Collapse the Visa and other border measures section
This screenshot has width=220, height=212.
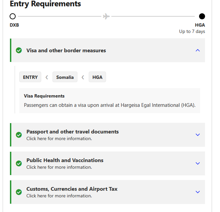[x=198, y=51]
